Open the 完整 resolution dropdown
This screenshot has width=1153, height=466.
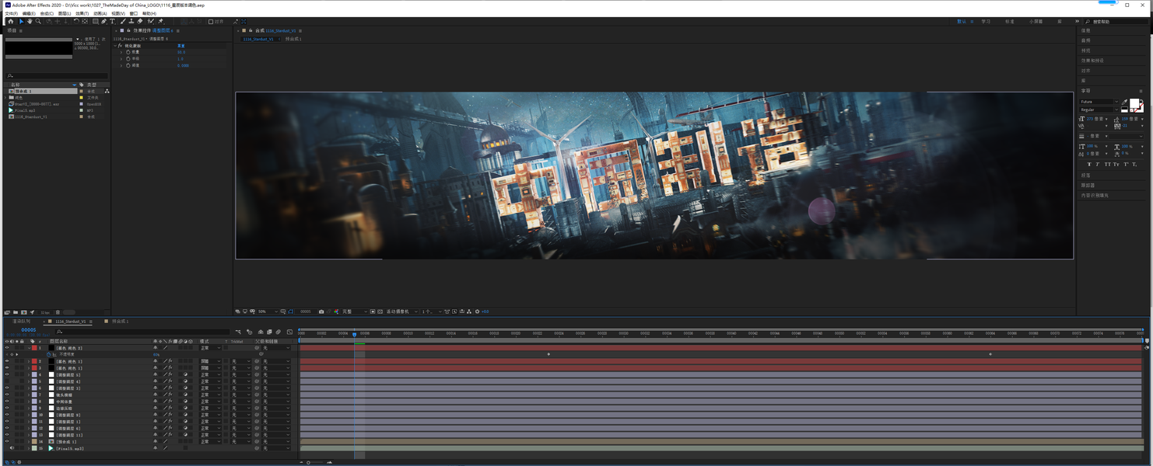pyautogui.click(x=355, y=311)
